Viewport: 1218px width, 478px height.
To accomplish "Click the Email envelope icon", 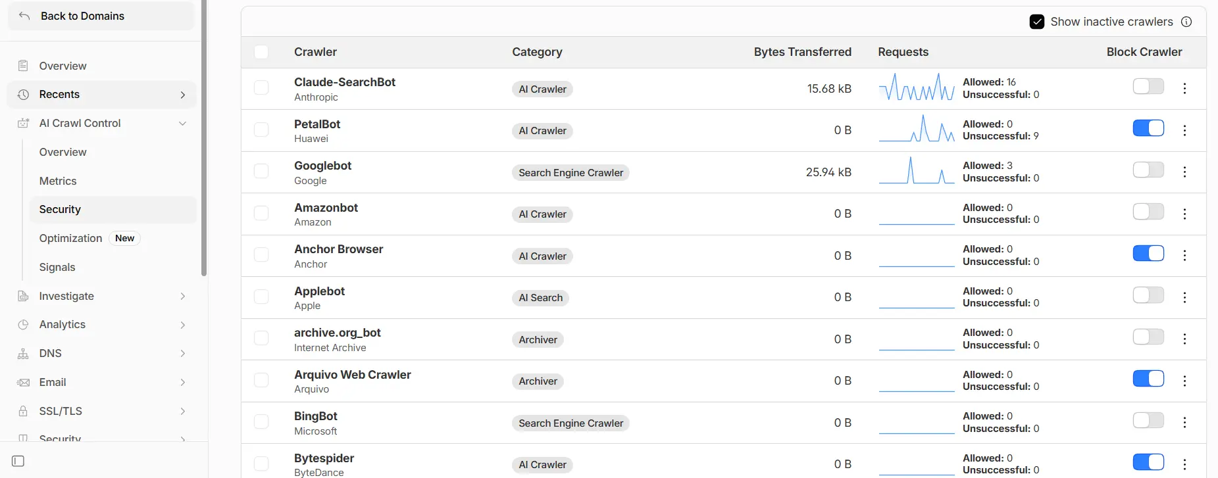I will pos(23,382).
